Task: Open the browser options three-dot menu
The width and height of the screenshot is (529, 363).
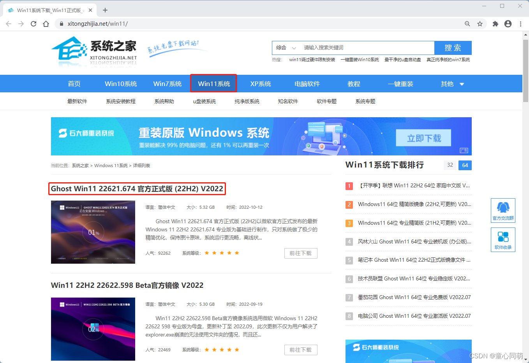Action: tap(521, 24)
